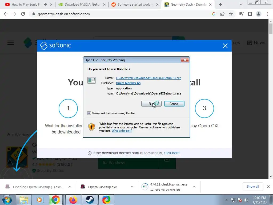This screenshot has width=273, height=205.
Task: Uncheck Always ask before opening this file
Action: point(89,113)
